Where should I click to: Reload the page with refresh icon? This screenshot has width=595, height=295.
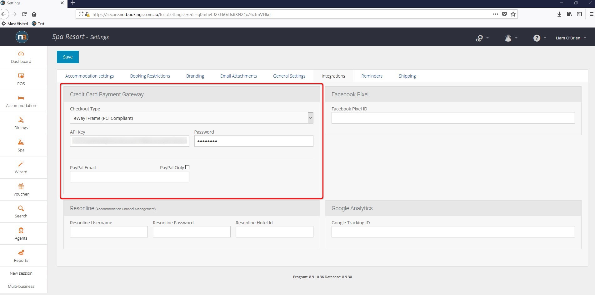24,14
